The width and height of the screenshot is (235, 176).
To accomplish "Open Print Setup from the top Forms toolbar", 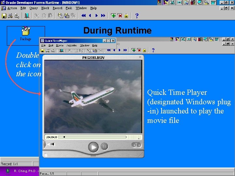I will click(x=17, y=16).
